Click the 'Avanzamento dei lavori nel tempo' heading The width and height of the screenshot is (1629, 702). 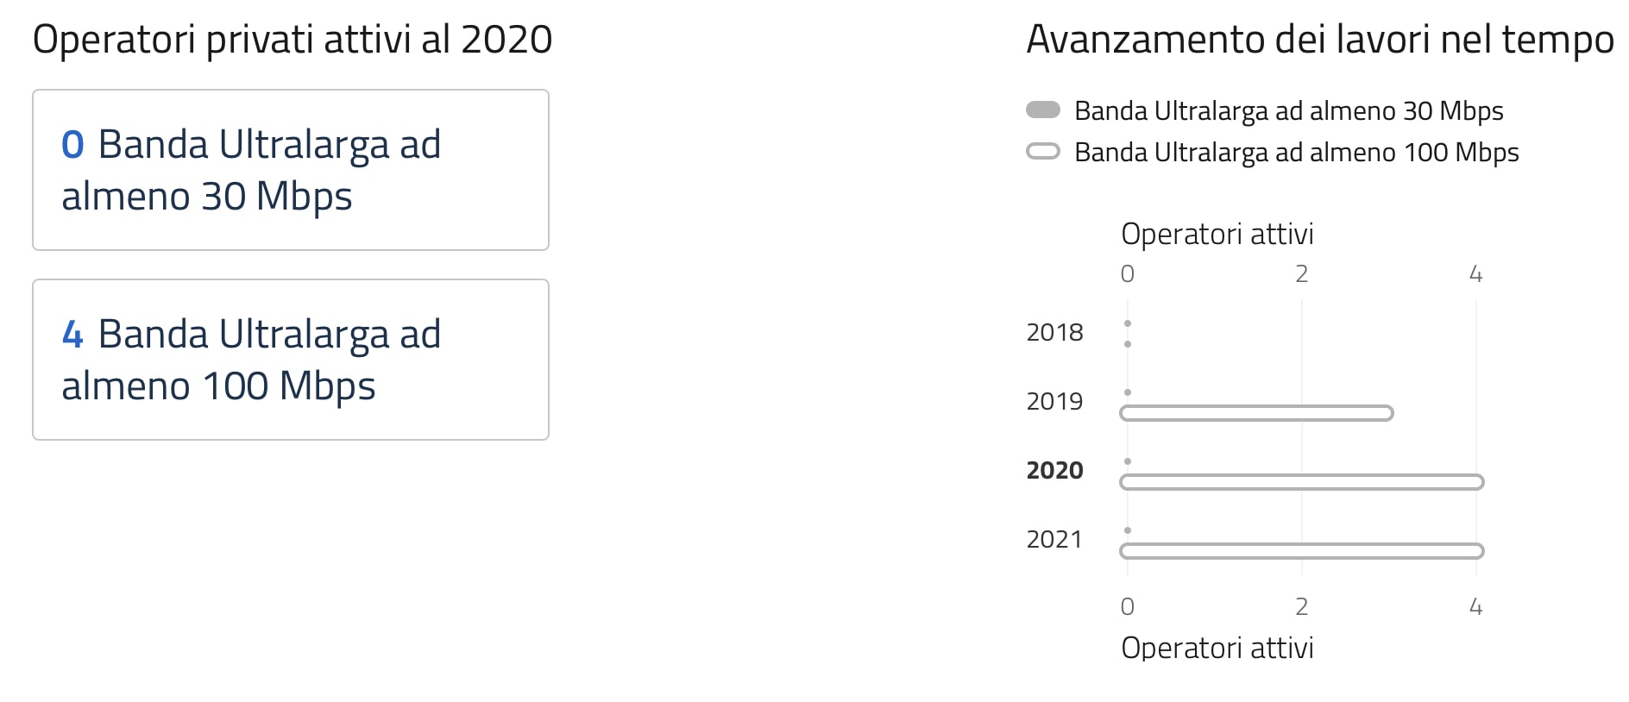click(x=1319, y=40)
